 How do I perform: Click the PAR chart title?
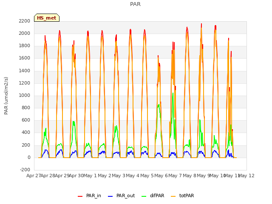pos(135,4)
